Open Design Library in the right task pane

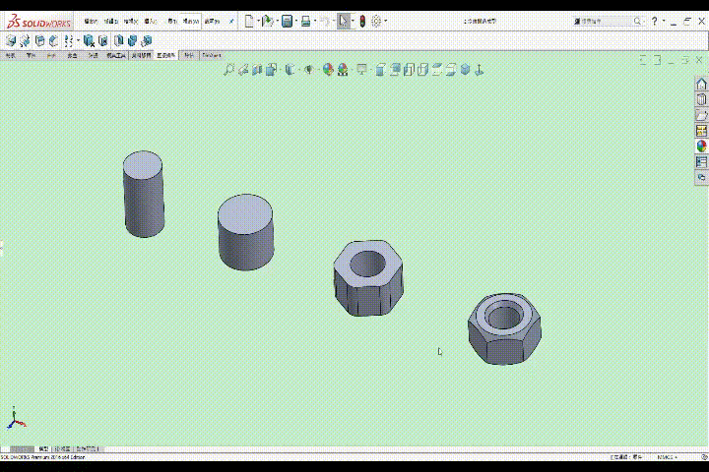coord(702,99)
